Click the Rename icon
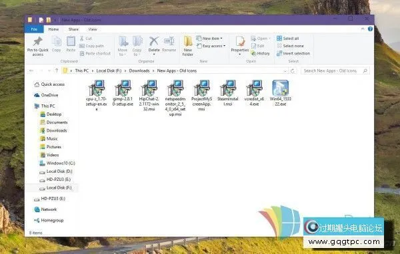 point(169,41)
